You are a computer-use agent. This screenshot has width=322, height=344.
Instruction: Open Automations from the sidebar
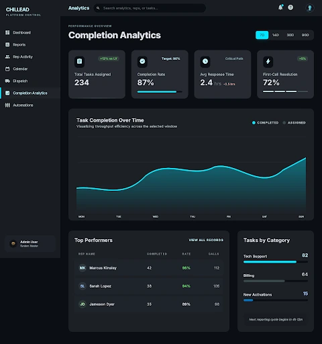[30, 105]
